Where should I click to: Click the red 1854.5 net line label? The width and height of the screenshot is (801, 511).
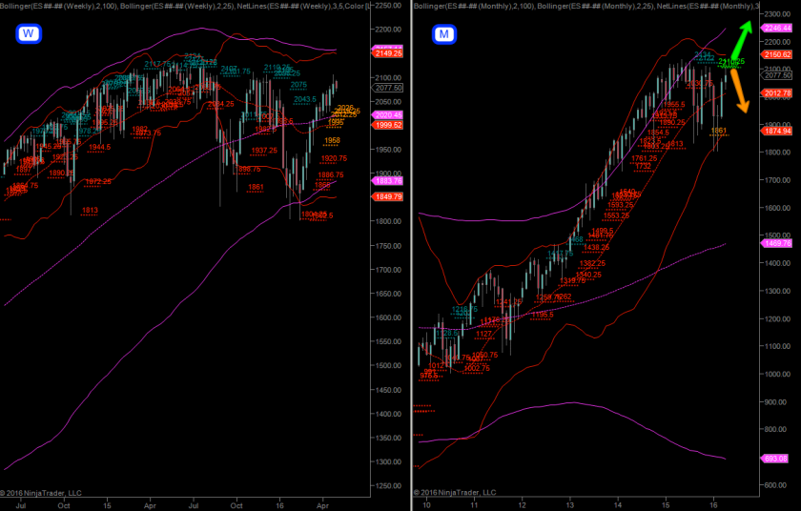658,133
